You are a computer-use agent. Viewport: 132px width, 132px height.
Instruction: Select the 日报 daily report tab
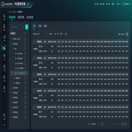34,26
